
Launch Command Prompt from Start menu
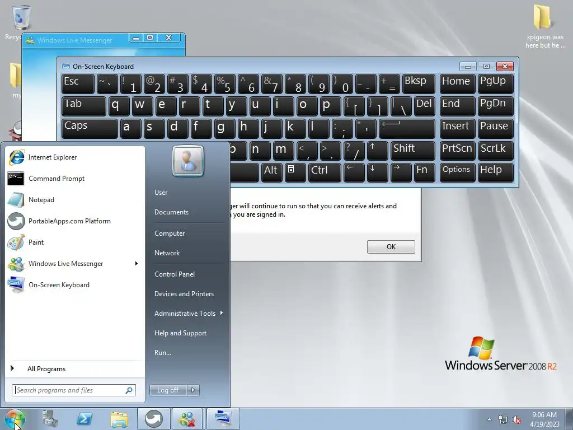75,179
